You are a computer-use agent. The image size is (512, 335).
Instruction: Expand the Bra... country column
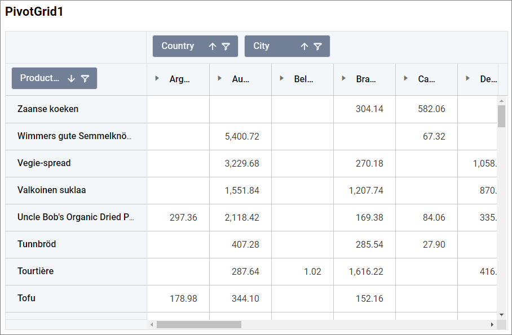(343, 78)
